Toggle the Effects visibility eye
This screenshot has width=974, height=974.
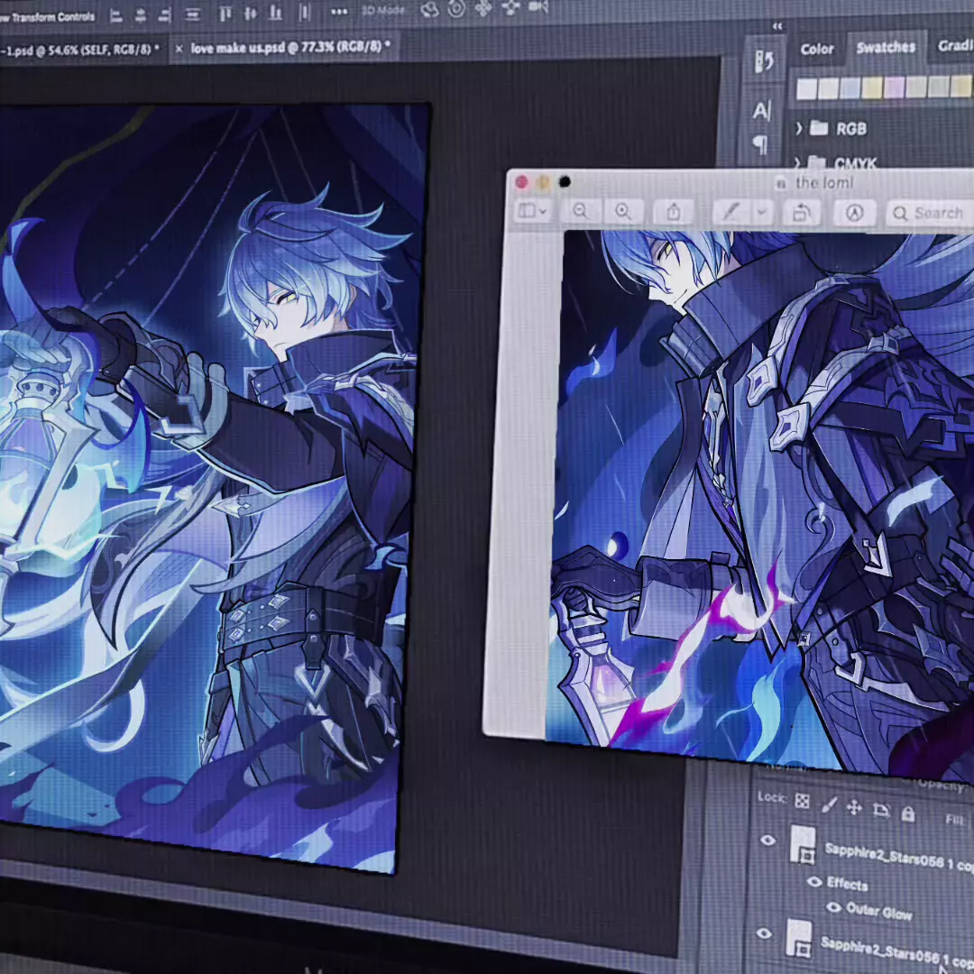click(x=813, y=881)
